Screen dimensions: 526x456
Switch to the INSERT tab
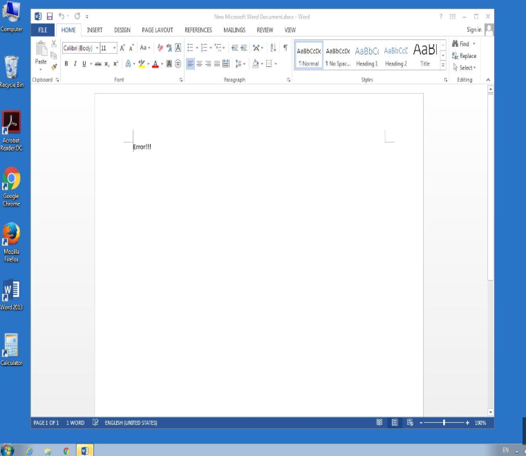click(95, 30)
